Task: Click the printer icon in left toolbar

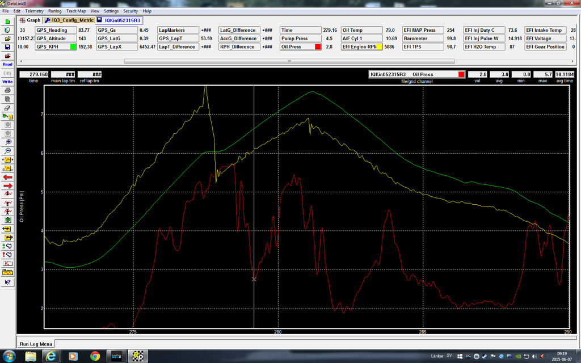Action: click(x=7, y=90)
